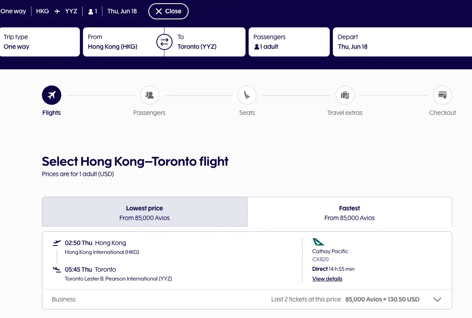Screen dimensions: 472x318
Task: Open the Passengers selector field
Action: click(289, 42)
